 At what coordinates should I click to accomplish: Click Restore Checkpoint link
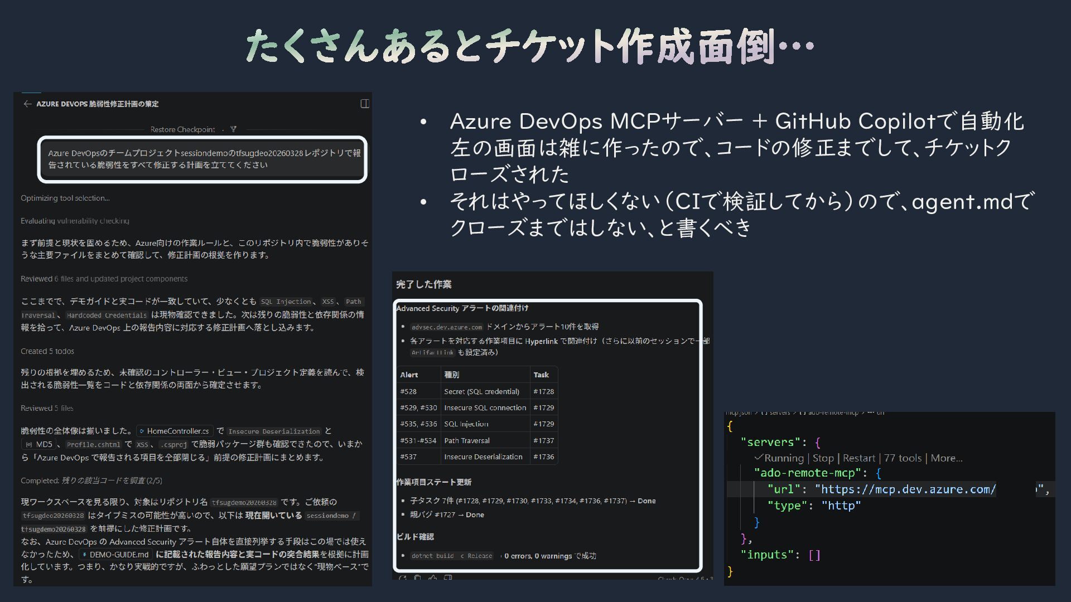[x=182, y=129]
